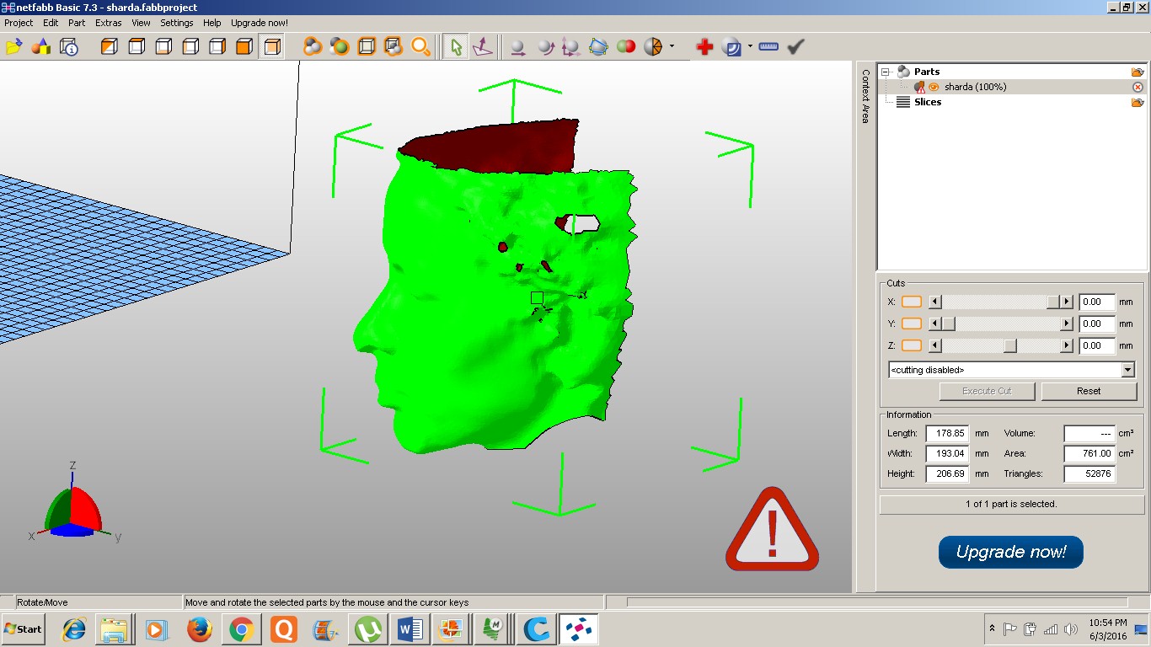The height and width of the screenshot is (647, 1151).
Task: Toggle the highlighted isometric view cube
Action: 270,47
